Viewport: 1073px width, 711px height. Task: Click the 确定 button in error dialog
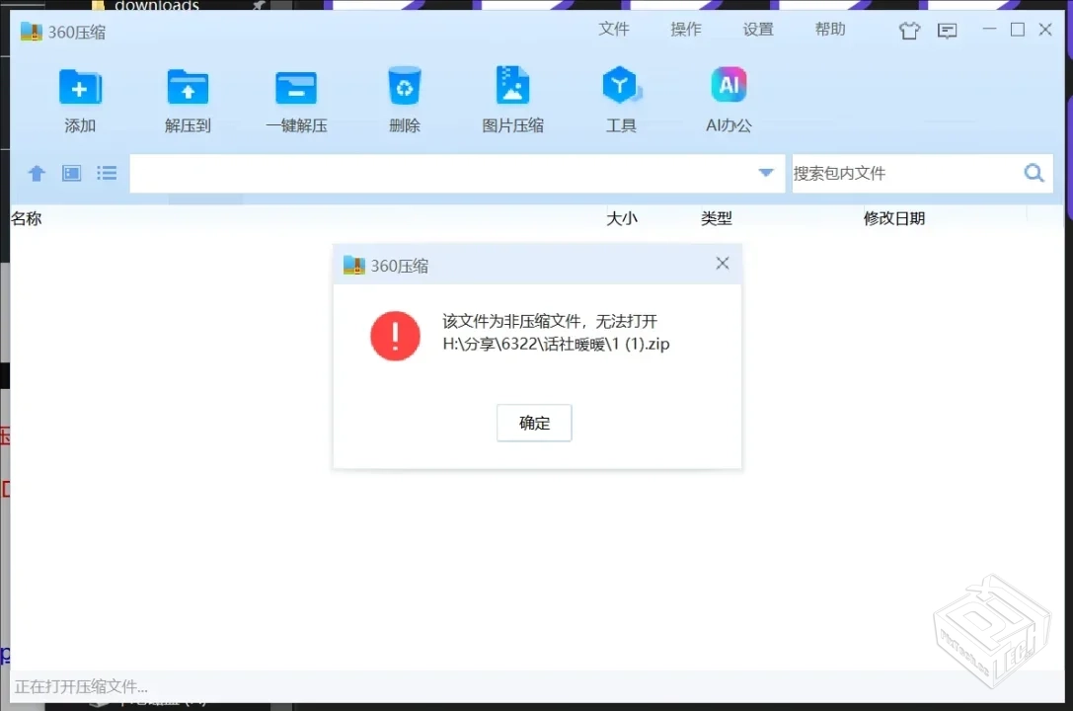tap(534, 423)
